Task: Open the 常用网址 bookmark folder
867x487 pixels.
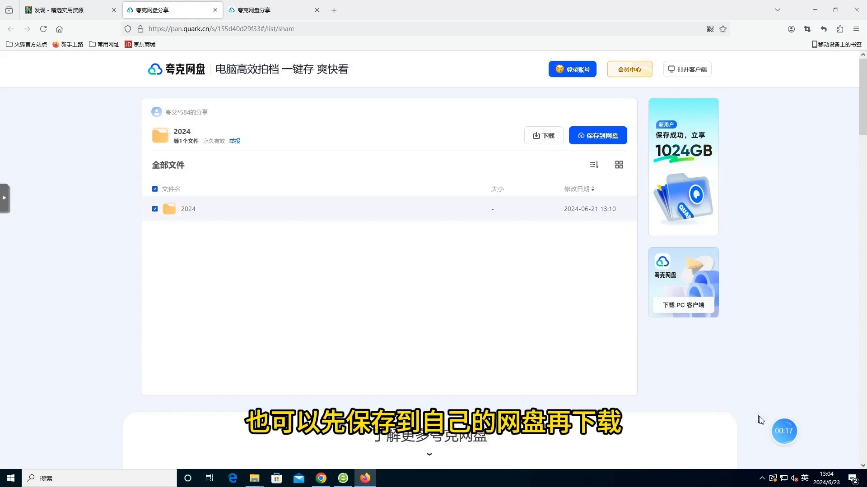Action: point(104,44)
